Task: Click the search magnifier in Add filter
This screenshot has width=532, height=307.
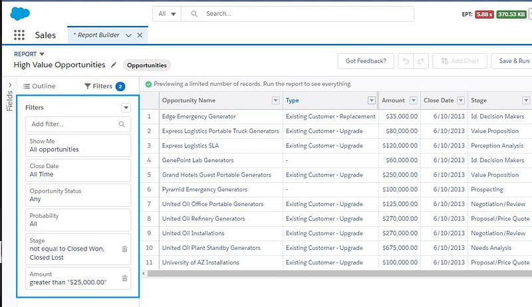Action: pyautogui.click(x=121, y=124)
